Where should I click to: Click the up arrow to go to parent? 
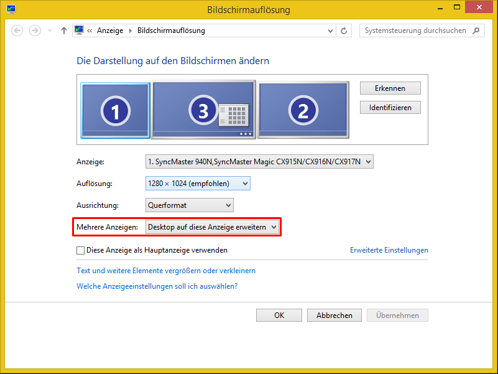(63, 30)
